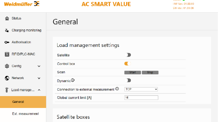
Task: Disable the Control box toggle
Action: (128, 64)
